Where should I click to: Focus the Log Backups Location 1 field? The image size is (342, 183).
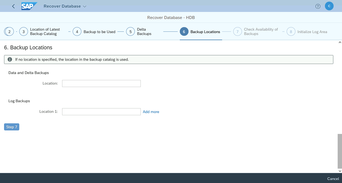pyautogui.click(x=101, y=112)
